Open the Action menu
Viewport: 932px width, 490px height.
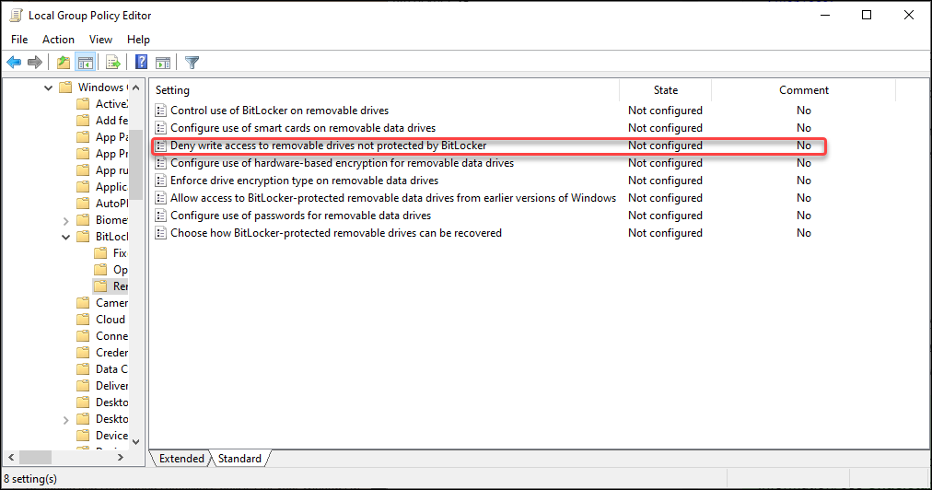point(58,40)
